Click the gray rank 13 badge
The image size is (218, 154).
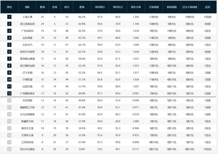10,100
